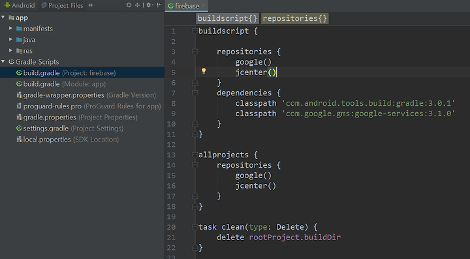Image resolution: width=470 pixels, height=259 pixels.
Task: Click google() on line 15
Action: (x=253, y=175)
